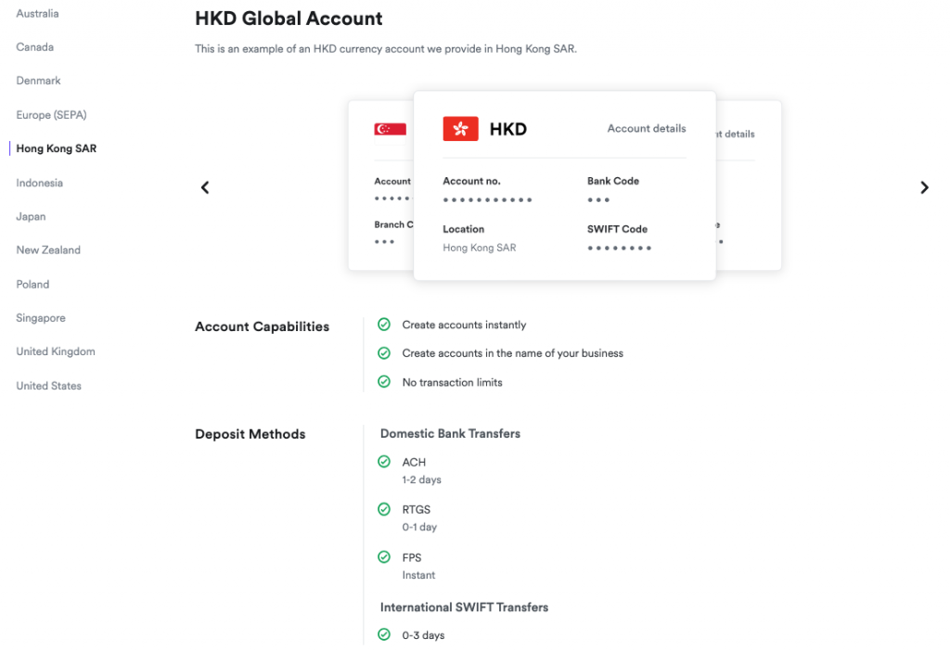Click the International SWIFT Transfers subheading

(x=464, y=607)
